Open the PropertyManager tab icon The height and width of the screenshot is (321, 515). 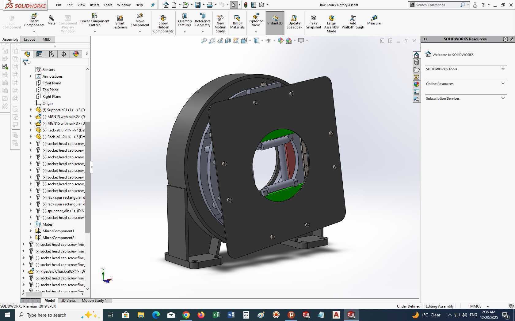(39, 54)
